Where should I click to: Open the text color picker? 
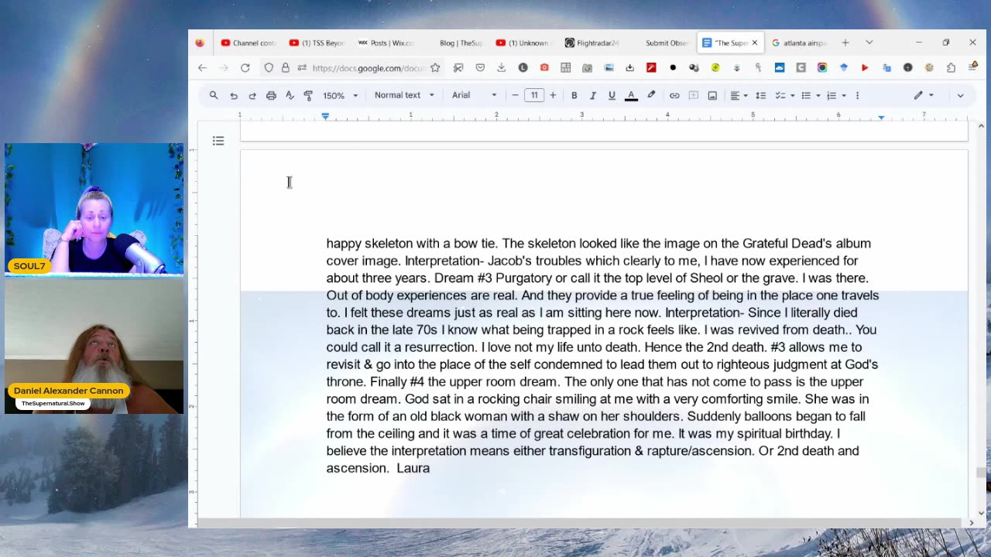coord(631,95)
